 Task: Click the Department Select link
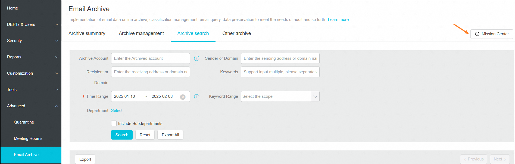pyautogui.click(x=117, y=111)
